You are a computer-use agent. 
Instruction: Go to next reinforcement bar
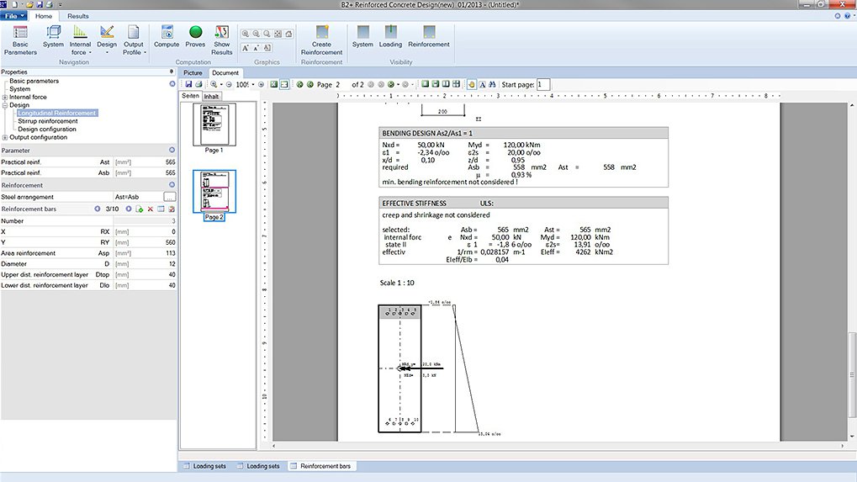(x=129, y=209)
